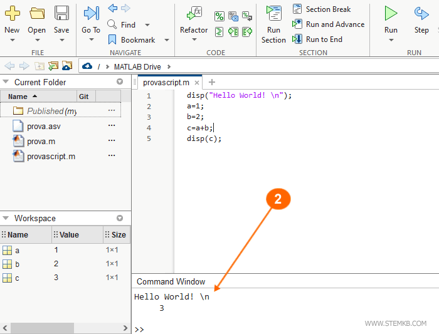Click the MATLAB Drive cloud icon

(x=87, y=66)
